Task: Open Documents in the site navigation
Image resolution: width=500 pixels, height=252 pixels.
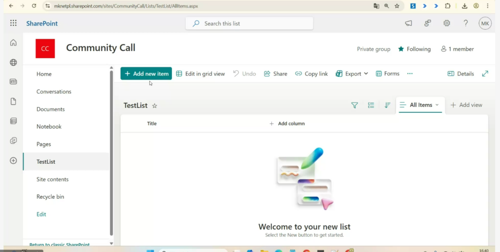Action: click(x=50, y=109)
